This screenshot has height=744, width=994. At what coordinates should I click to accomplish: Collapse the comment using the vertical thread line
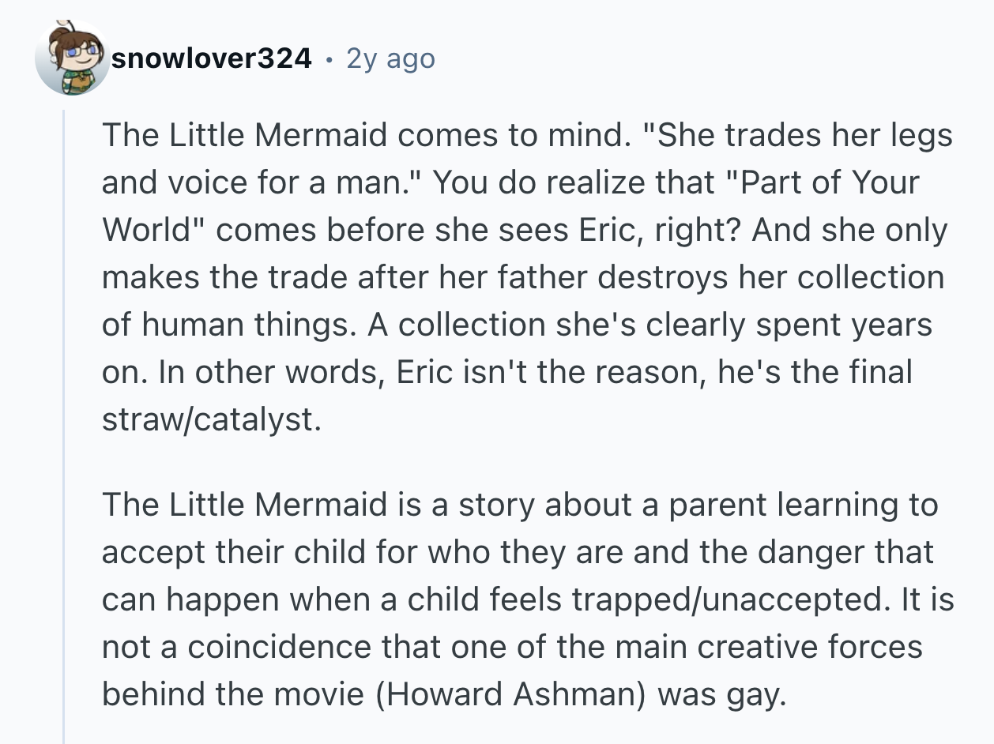point(64,426)
